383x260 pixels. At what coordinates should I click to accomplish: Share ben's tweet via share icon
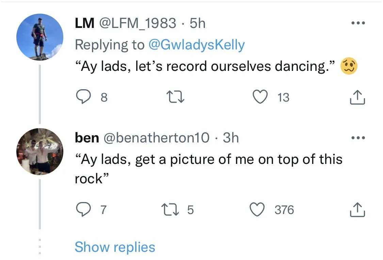pos(357,210)
